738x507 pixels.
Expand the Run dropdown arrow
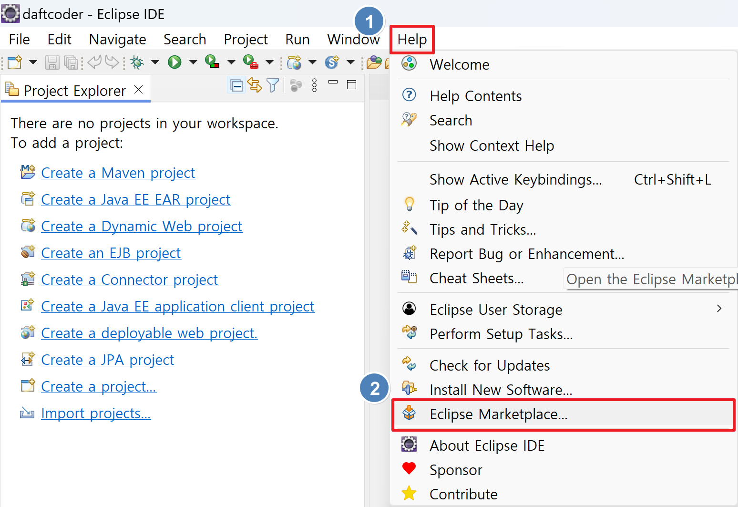[x=193, y=62]
